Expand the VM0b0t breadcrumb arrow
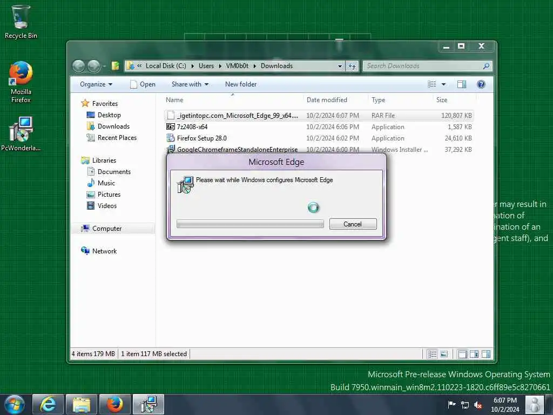The image size is (553, 415). (255, 66)
